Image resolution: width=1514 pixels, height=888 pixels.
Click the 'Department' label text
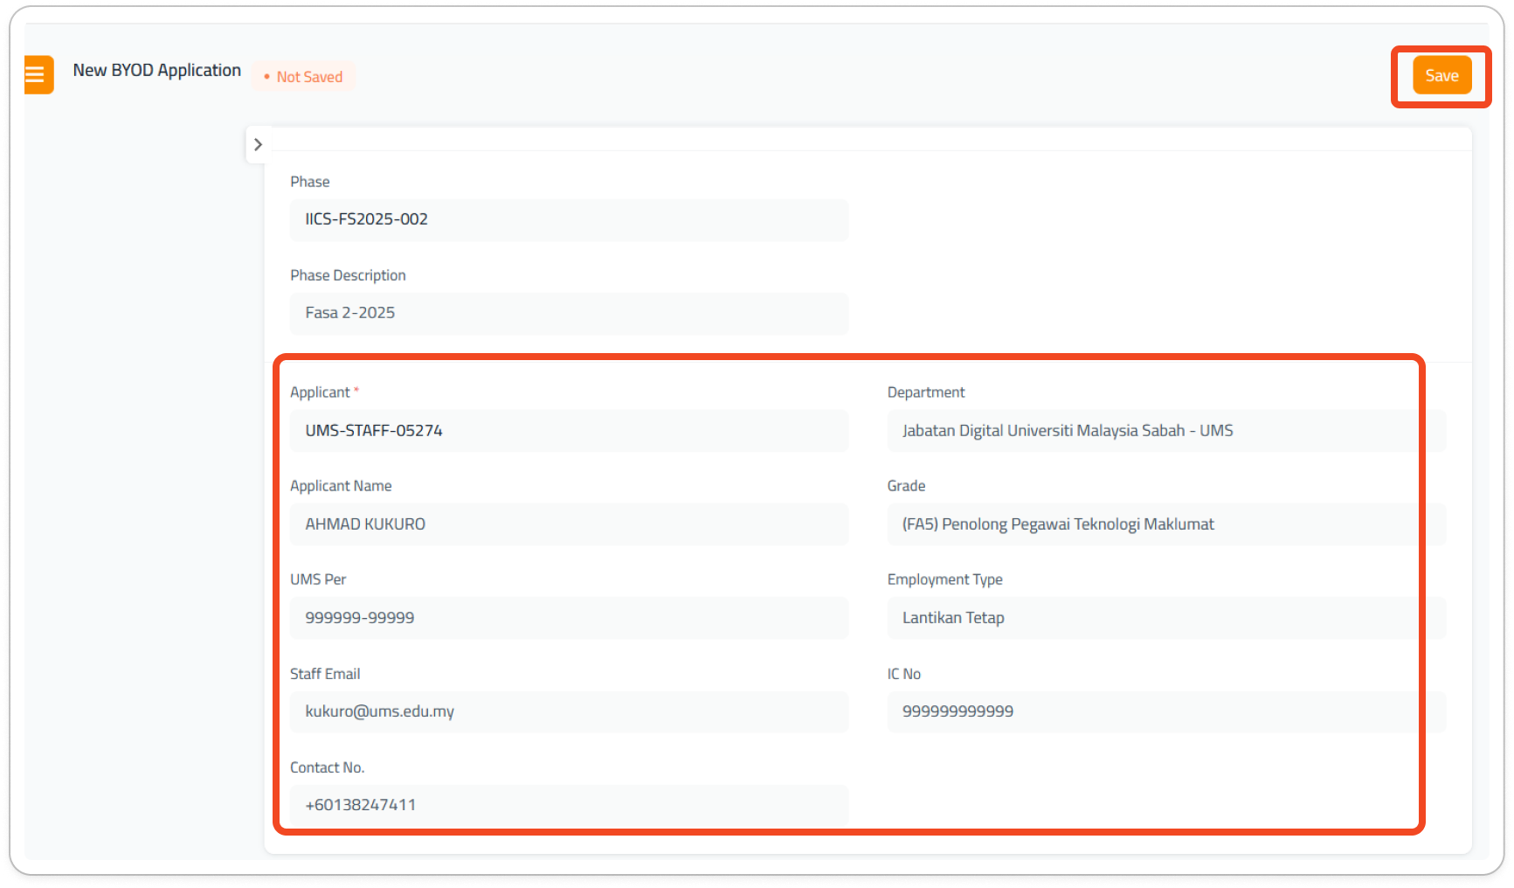(926, 392)
